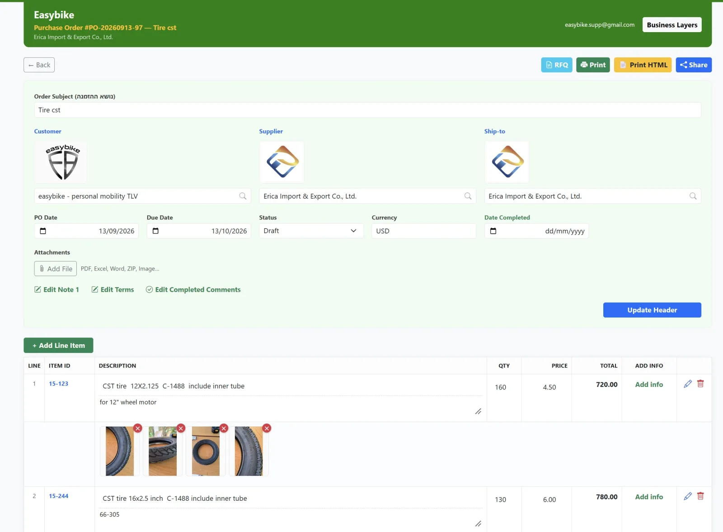Click the pencil edit icon for item 15-123
Screen dimensions: 723x532
click(x=688, y=384)
